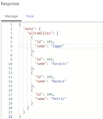Click the Response heading

[x=10, y=4]
